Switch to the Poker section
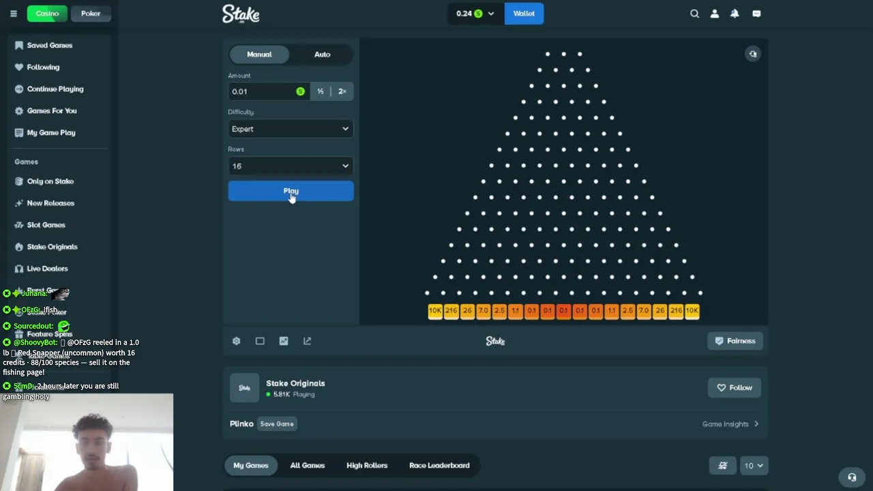Screen dimensions: 873x491 [91, 14]
